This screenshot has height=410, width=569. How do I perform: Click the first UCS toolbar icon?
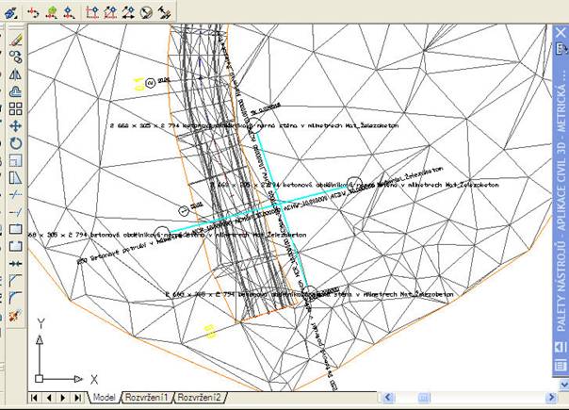(12, 12)
